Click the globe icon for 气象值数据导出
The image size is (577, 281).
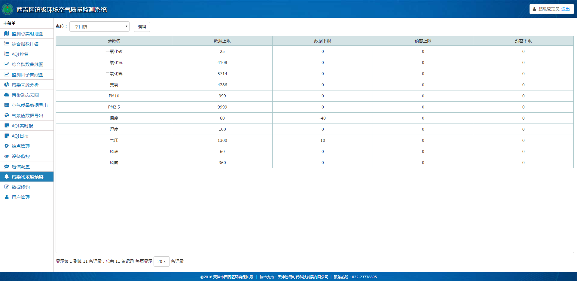point(7,115)
